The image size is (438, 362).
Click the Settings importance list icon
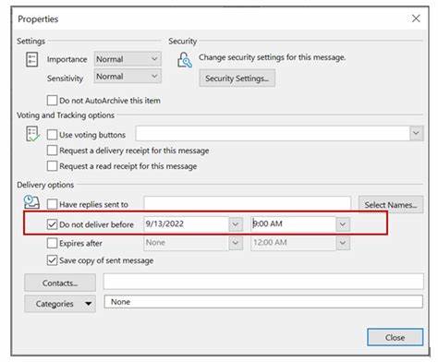pyautogui.click(x=31, y=59)
